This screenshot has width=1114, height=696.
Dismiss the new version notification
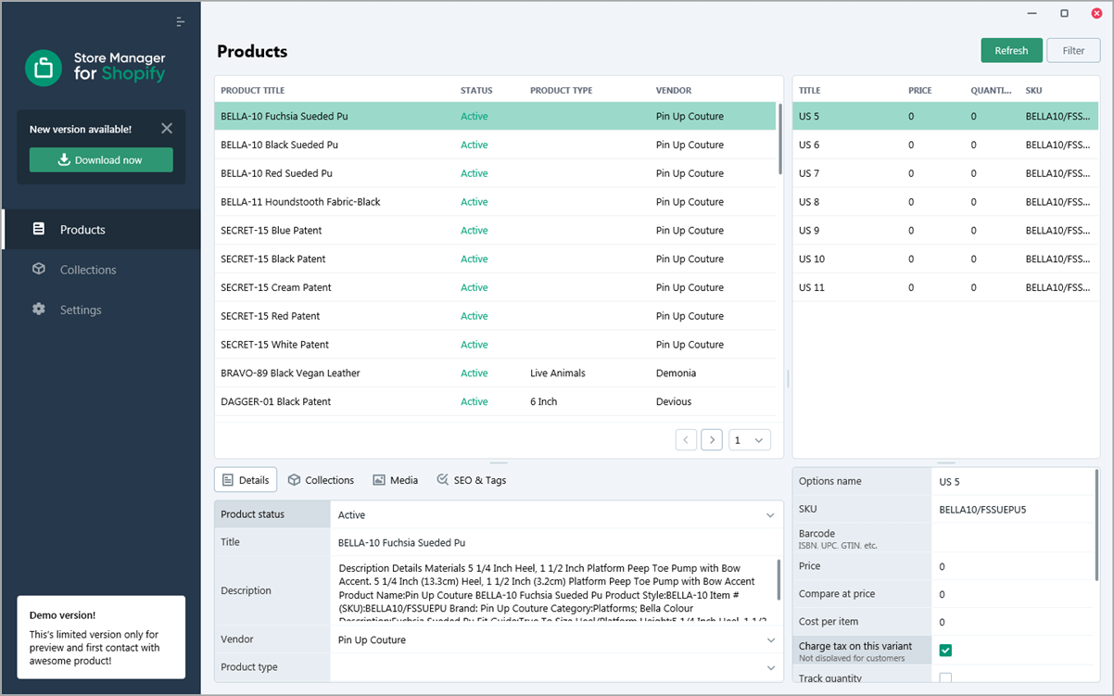coord(166,129)
